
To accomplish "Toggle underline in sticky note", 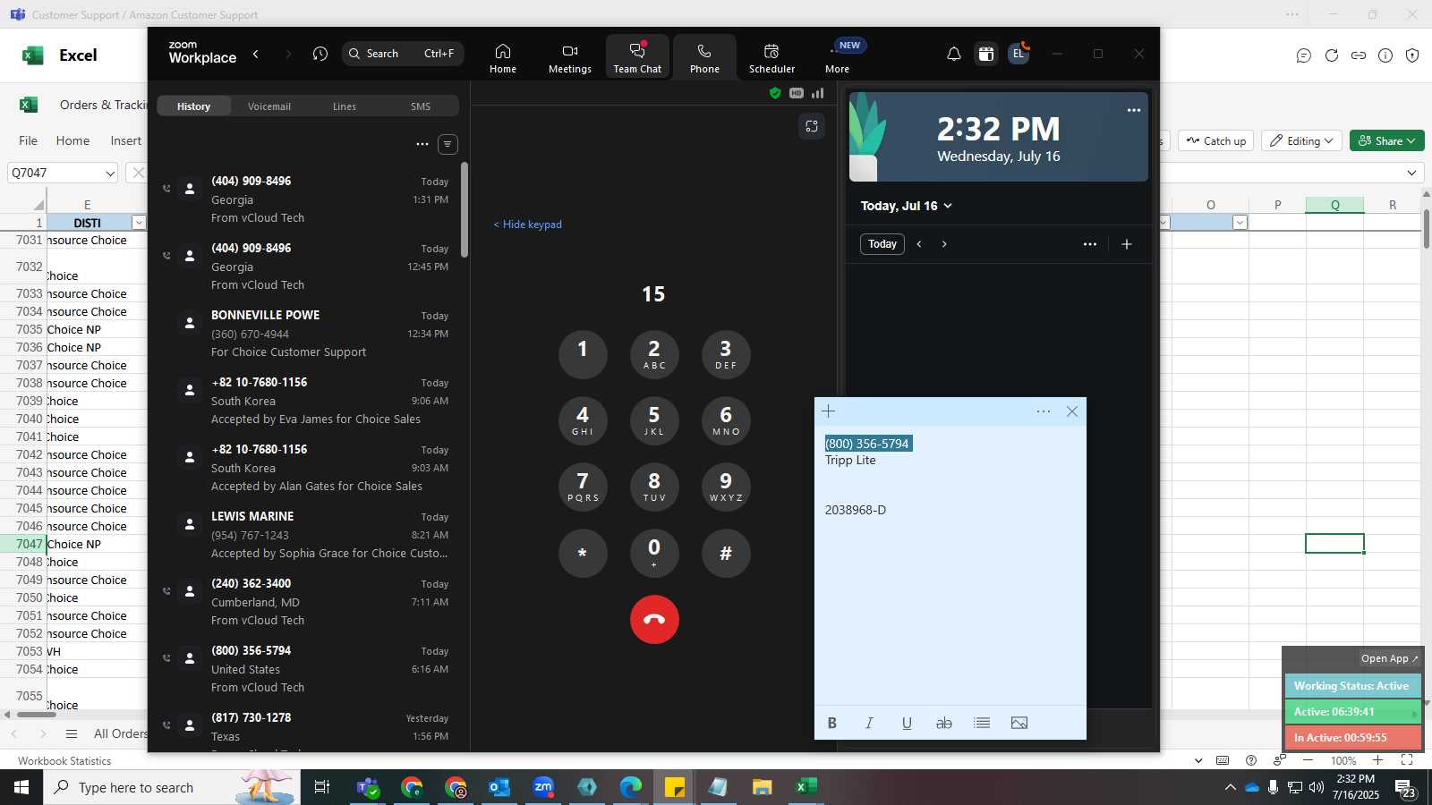I will pyautogui.click(x=907, y=723).
